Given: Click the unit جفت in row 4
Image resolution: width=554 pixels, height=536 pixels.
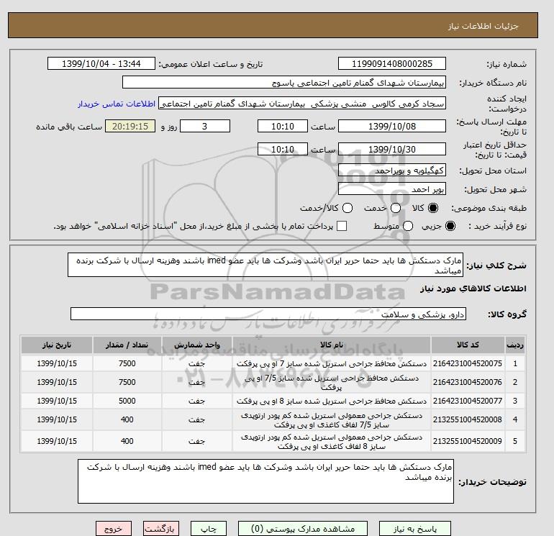Looking at the screenshot, I should [x=197, y=419].
